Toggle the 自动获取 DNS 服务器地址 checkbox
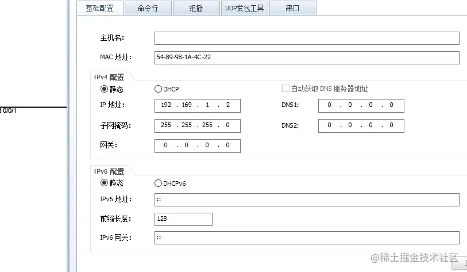Image resolution: width=467 pixels, height=272 pixels. [285, 89]
